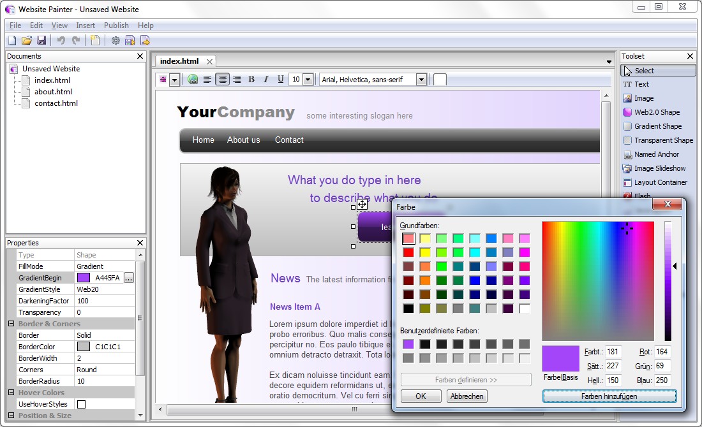Toggle bold text formatting

pyautogui.click(x=252, y=79)
